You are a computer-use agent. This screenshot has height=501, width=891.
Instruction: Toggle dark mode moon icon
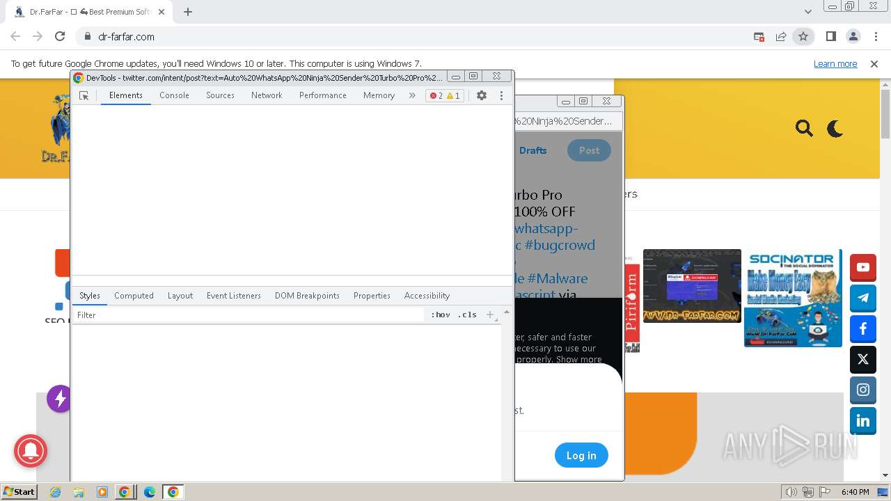835,128
